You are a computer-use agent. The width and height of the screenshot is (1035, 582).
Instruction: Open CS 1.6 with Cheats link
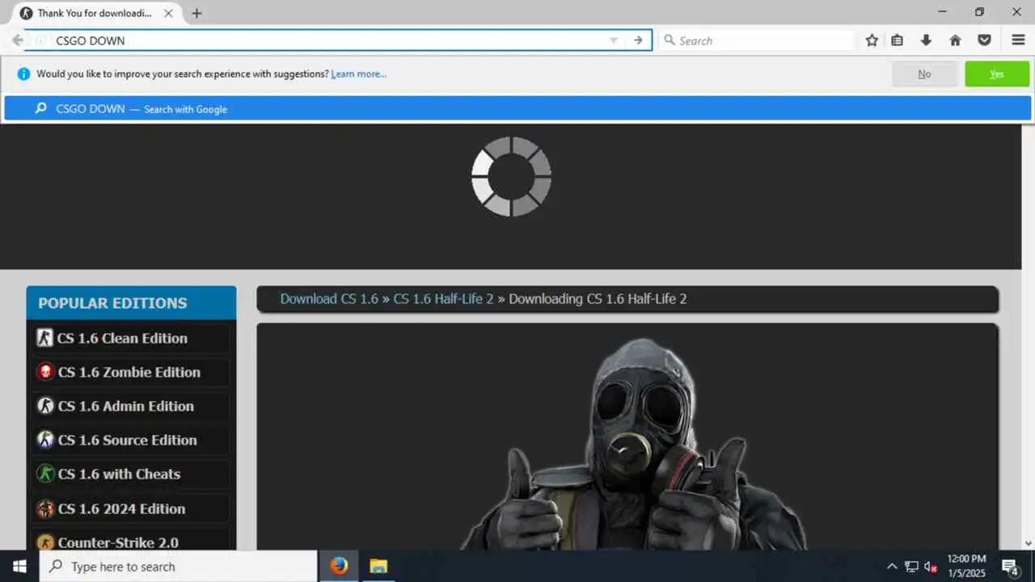119,474
